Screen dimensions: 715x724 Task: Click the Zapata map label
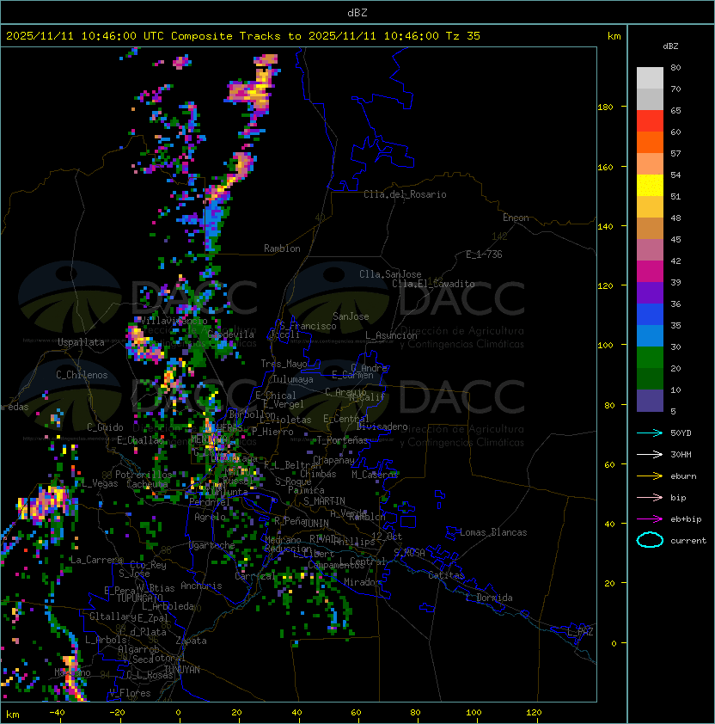click(191, 641)
